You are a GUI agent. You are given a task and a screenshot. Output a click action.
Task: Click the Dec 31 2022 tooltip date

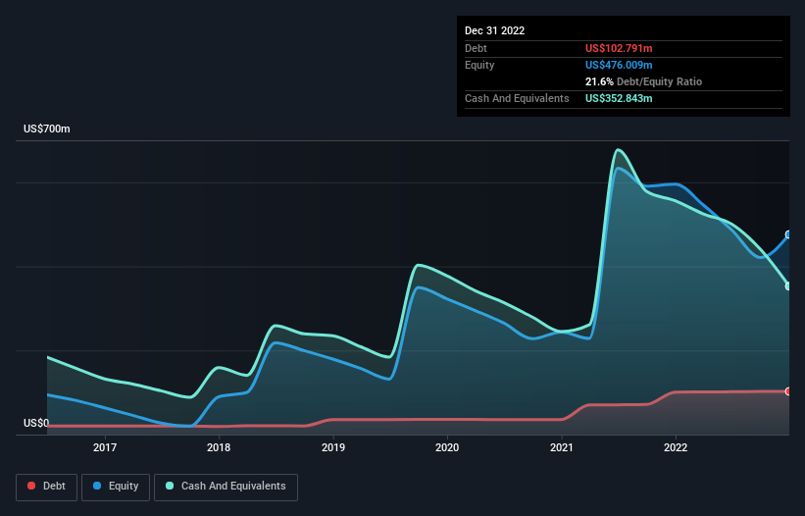494,30
